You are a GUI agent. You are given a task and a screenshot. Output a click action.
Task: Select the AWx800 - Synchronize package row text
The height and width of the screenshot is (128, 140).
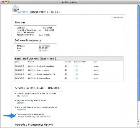pyautogui.click(x=41, y=66)
